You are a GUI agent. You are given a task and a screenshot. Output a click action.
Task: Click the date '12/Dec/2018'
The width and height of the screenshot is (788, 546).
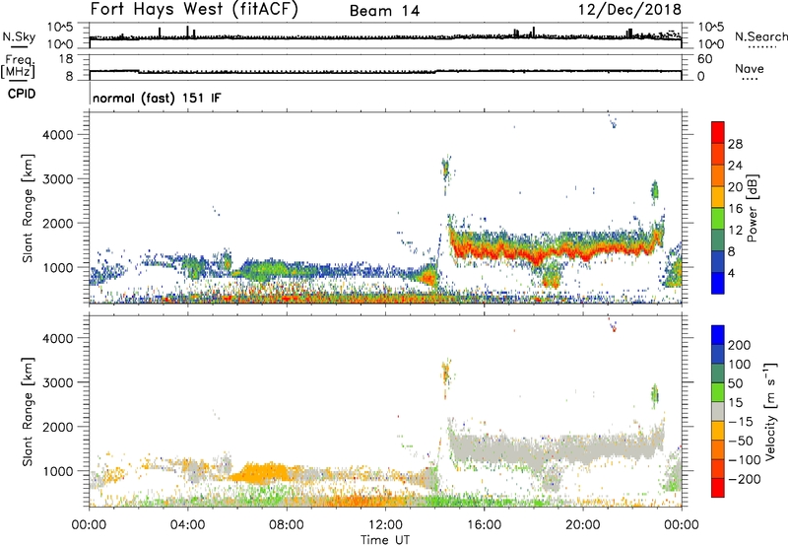pyautogui.click(x=630, y=9)
